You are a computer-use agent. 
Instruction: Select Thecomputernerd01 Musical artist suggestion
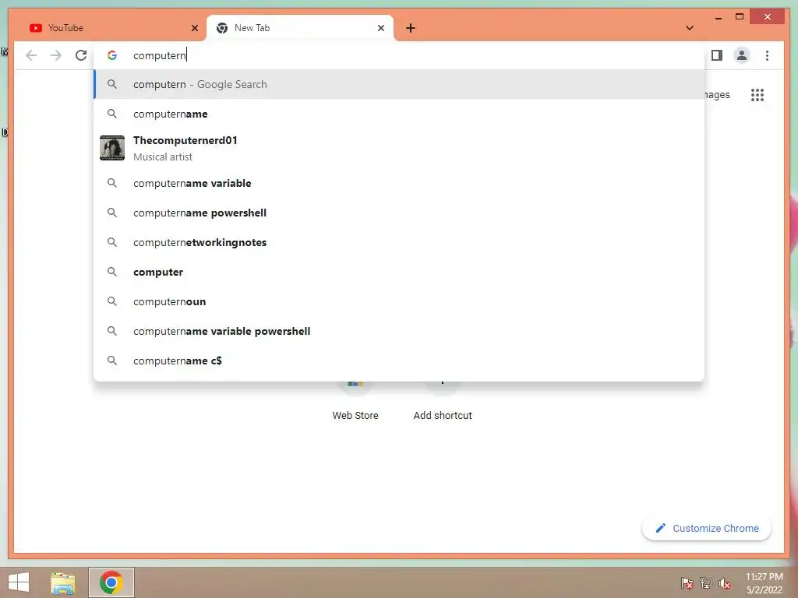[x=399, y=148]
